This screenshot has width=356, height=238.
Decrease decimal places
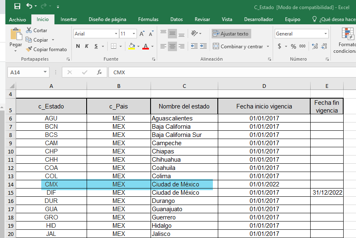click(x=324, y=46)
